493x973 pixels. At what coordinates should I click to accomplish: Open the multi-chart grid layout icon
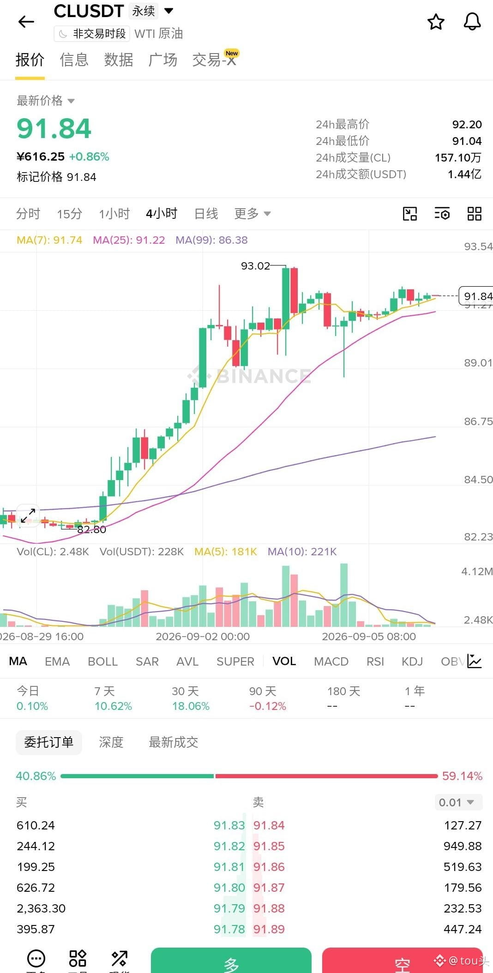(475, 214)
